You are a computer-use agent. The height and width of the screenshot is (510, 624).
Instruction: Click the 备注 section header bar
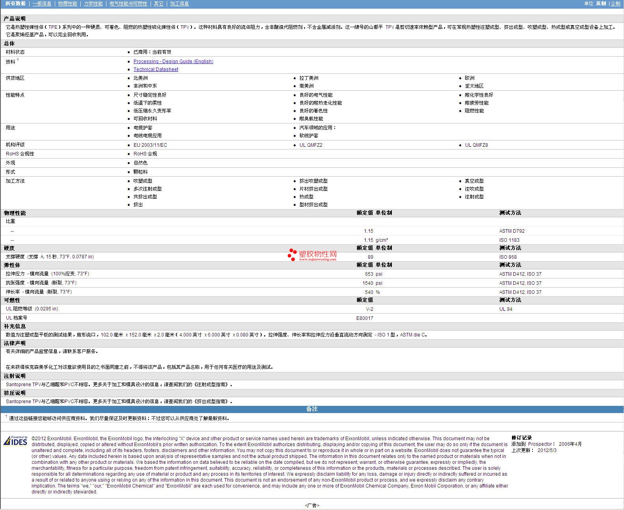tap(312, 409)
